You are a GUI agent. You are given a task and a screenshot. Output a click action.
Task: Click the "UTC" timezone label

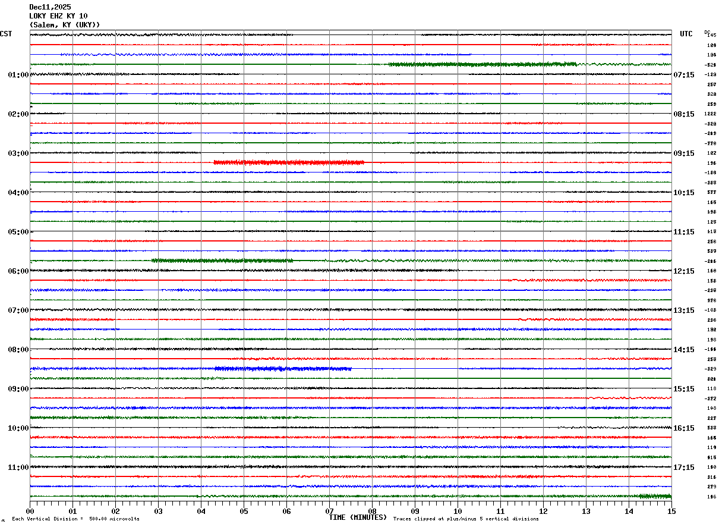[x=686, y=34]
